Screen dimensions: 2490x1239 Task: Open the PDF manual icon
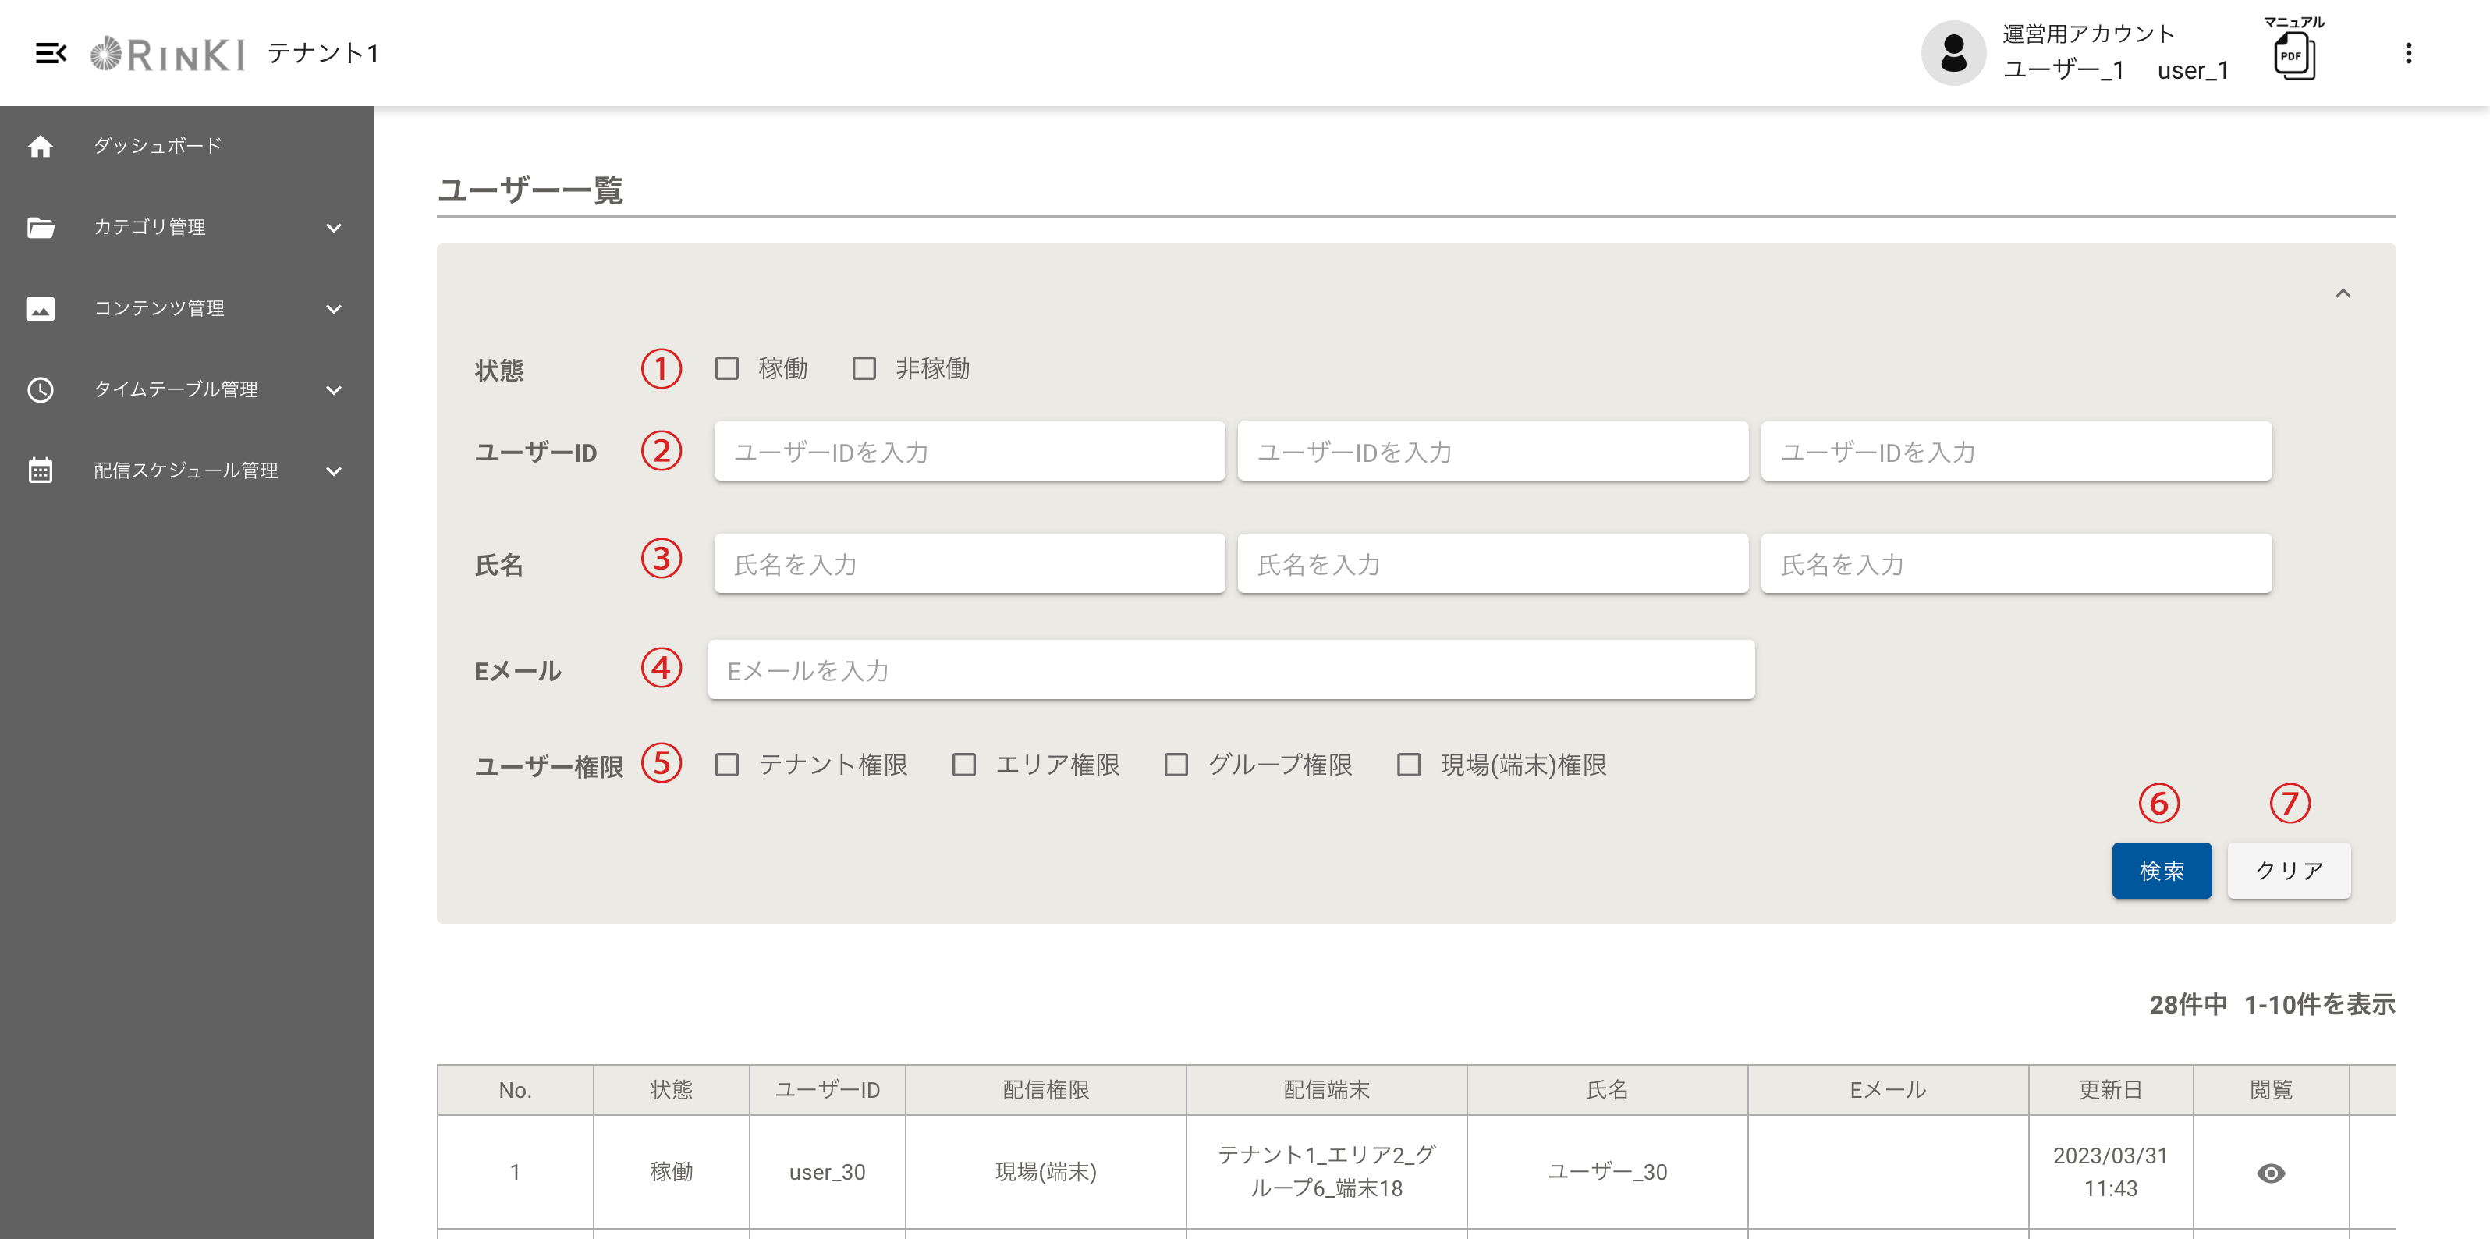pos(2293,56)
